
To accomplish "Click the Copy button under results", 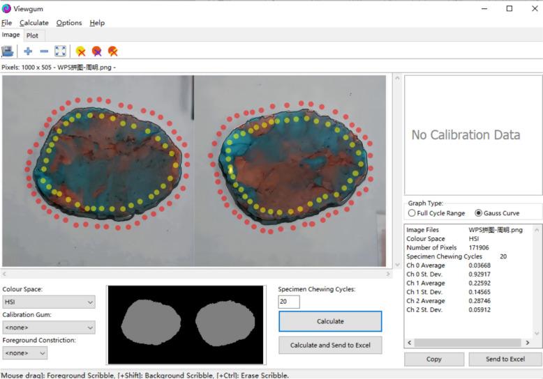I will click(x=433, y=359).
